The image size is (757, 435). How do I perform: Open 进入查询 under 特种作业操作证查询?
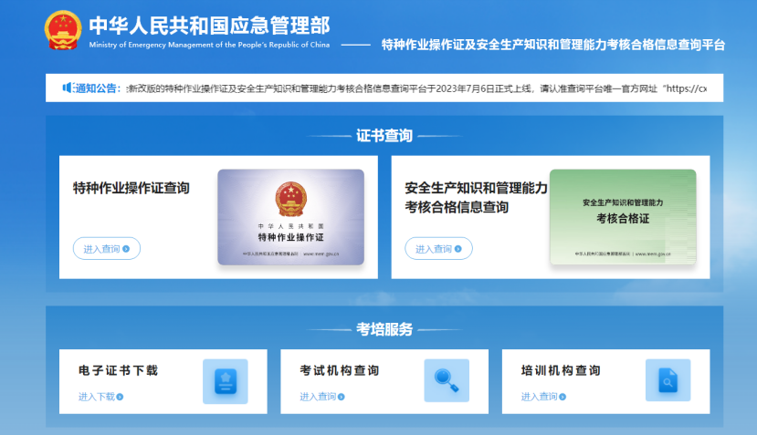106,249
